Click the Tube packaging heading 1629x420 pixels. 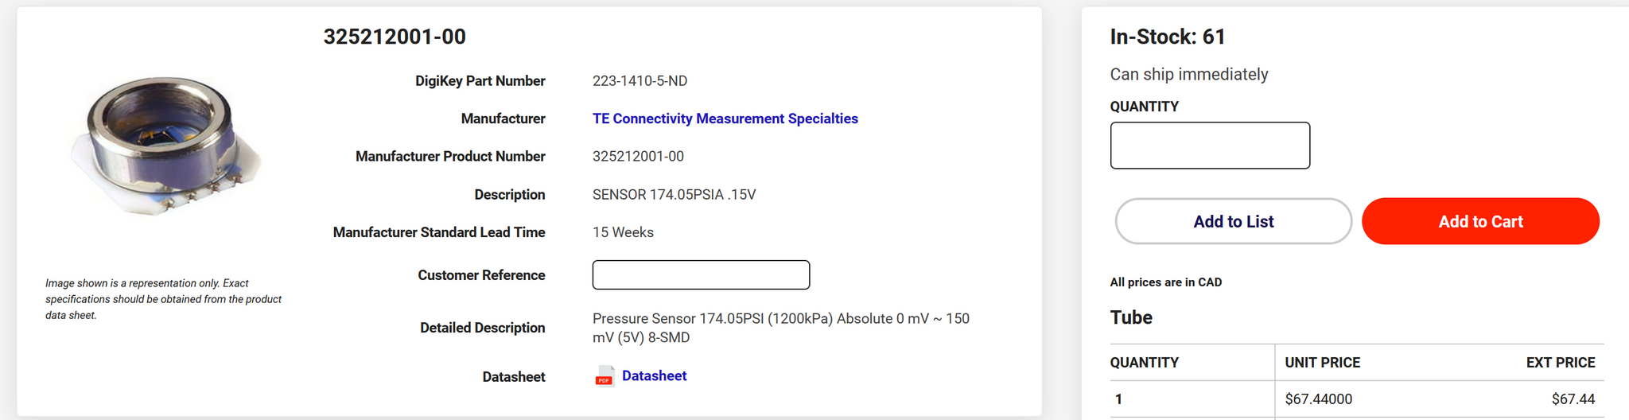click(x=1131, y=317)
